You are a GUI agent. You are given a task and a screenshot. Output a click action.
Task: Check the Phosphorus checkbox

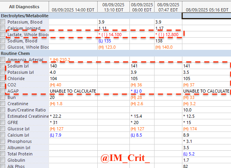point(2,141)
